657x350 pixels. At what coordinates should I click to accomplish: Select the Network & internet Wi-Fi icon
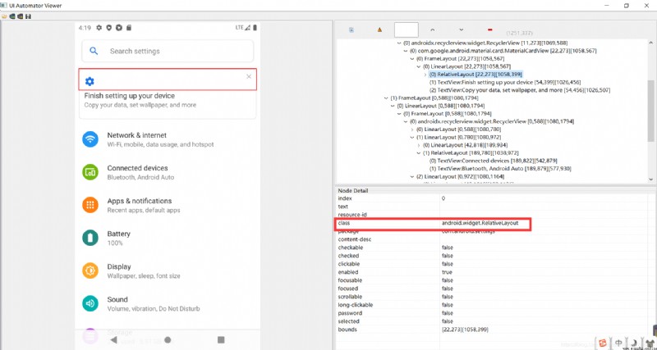pyautogui.click(x=90, y=139)
